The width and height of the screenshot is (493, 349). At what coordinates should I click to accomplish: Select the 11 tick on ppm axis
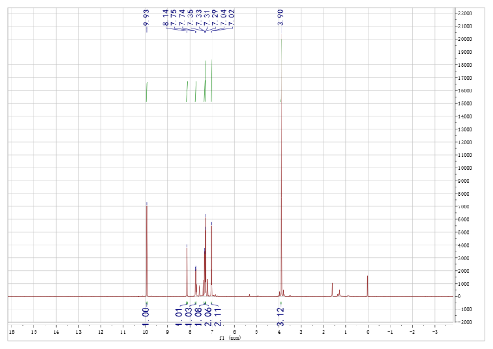(123, 332)
